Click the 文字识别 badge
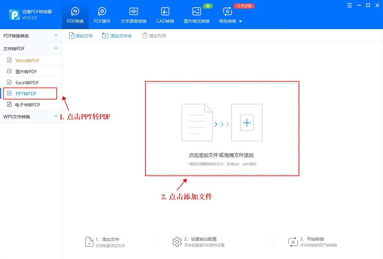 (x=244, y=6)
